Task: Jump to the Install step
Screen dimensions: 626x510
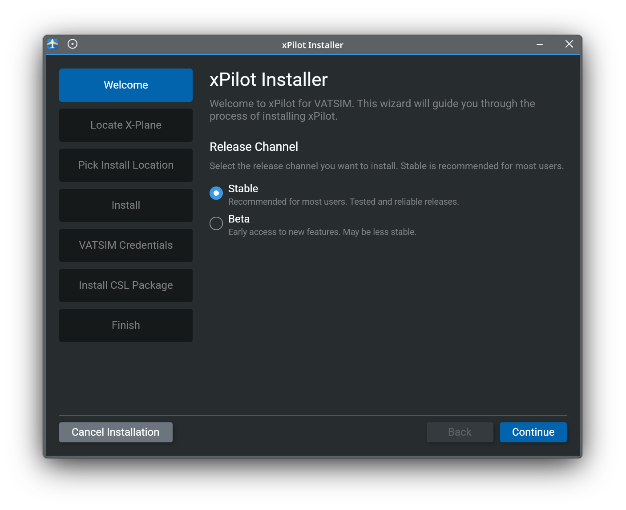Action: [x=126, y=205]
